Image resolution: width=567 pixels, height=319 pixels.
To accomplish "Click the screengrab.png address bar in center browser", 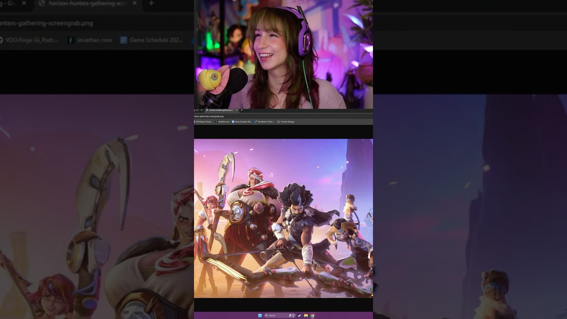I will click(x=283, y=117).
